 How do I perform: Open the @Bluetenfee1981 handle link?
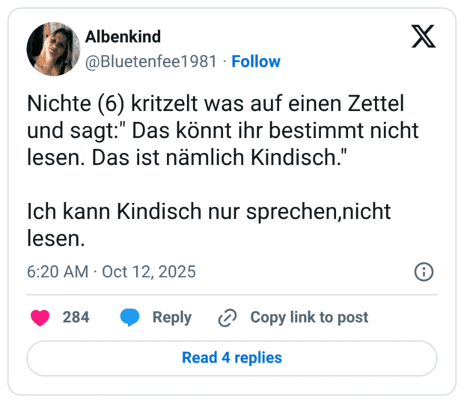(152, 61)
